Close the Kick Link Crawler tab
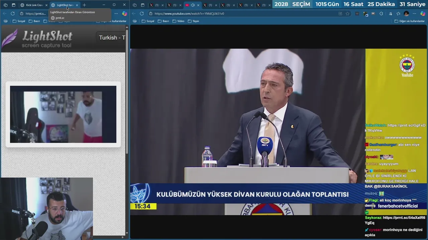This screenshot has width=428, height=240. coord(46,5)
